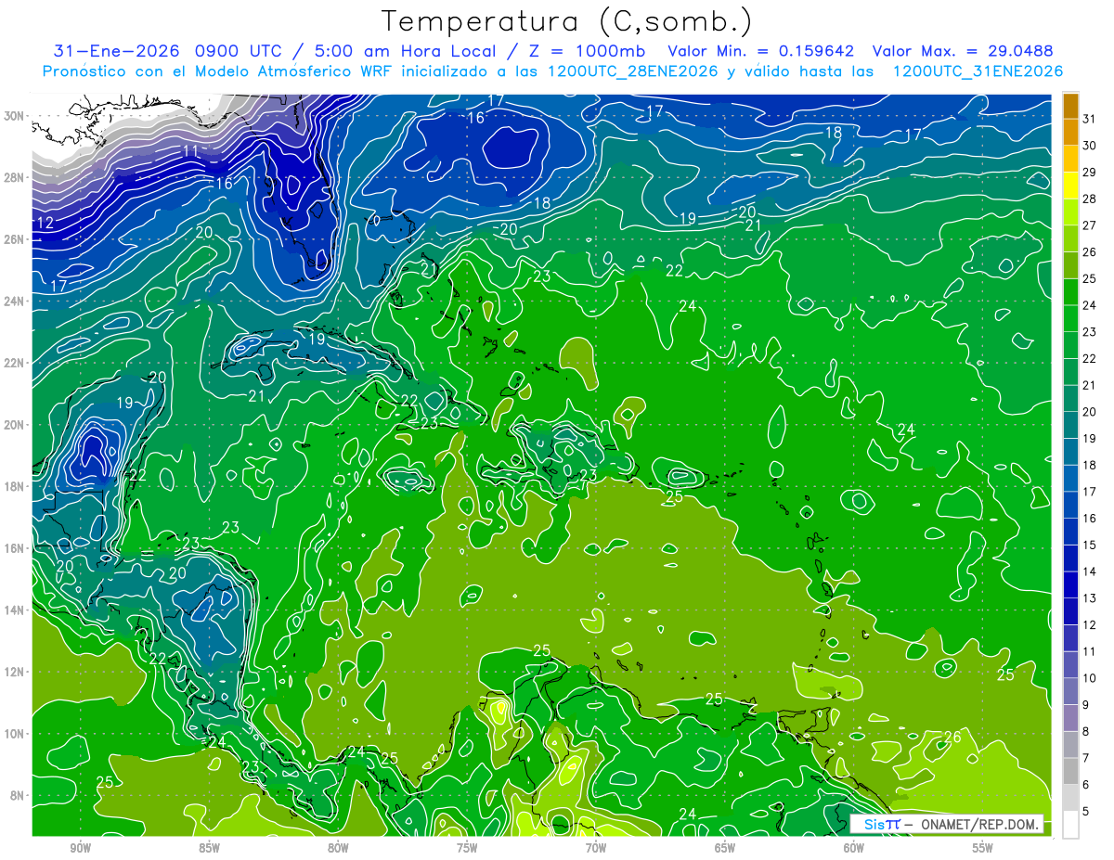Image resolution: width=1114 pixels, height=860 pixels.
Task: Click 'Valor Max. = 29.0488' in header
Action: 963,51
